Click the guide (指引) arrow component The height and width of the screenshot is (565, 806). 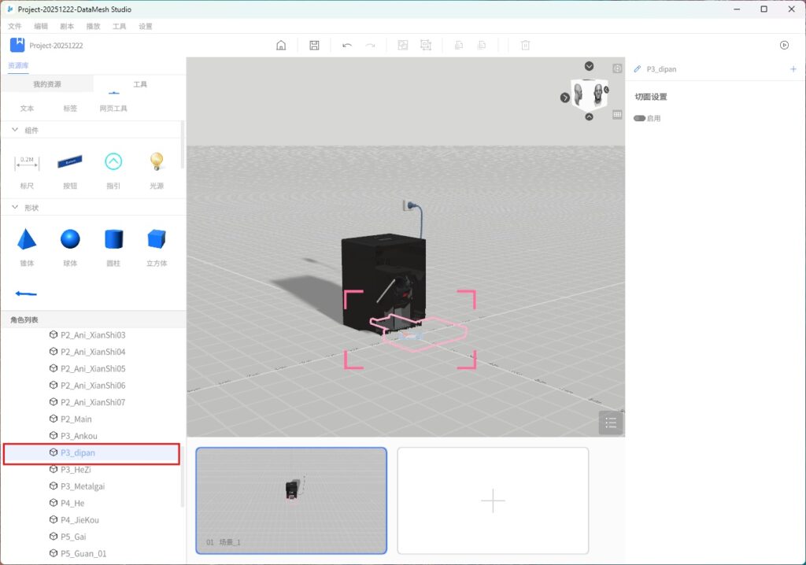coord(113,161)
